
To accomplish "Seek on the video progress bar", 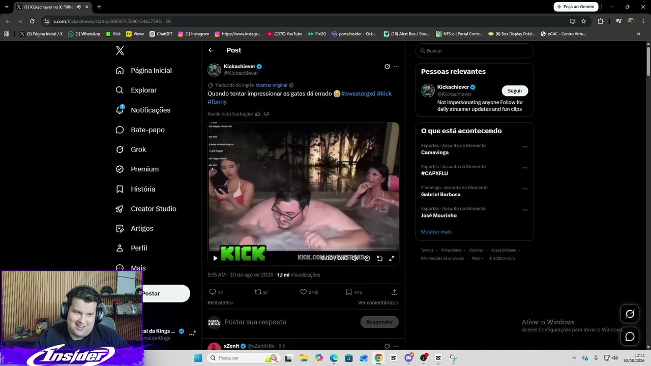I will pyautogui.click(x=303, y=249).
